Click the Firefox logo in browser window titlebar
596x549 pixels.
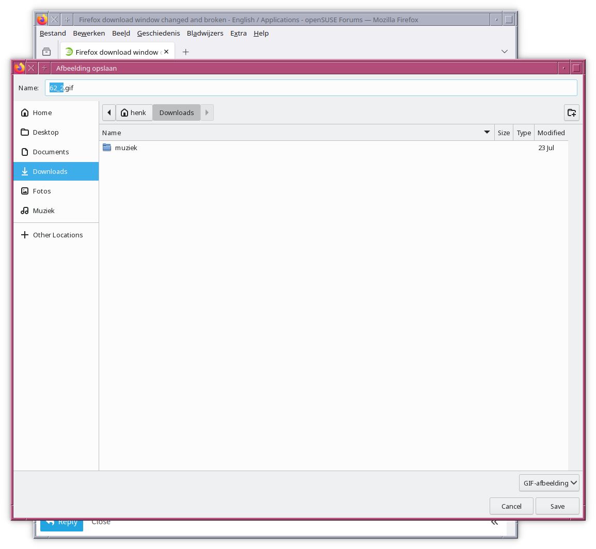(42, 20)
